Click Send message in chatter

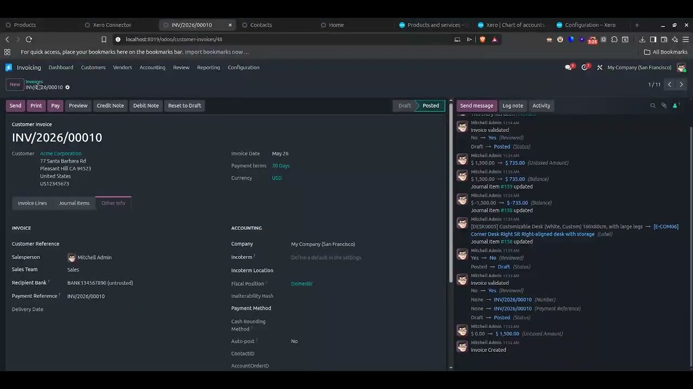pos(476,106)
